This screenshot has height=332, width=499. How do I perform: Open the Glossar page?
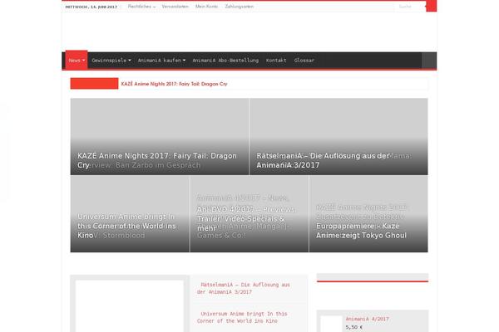point(304,61)
